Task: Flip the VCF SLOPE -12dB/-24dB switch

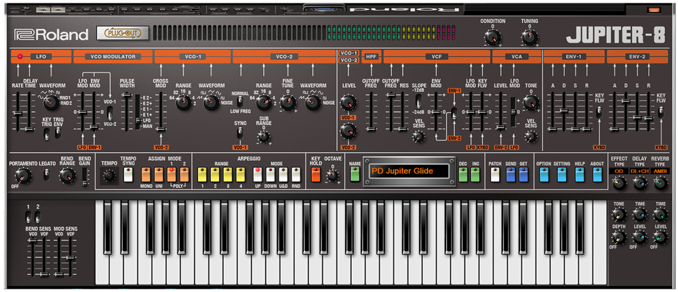Action: pyautogui.click(x=418, y=101)
